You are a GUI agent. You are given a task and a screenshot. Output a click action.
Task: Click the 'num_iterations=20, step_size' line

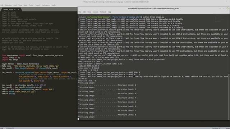pos(45,77)
